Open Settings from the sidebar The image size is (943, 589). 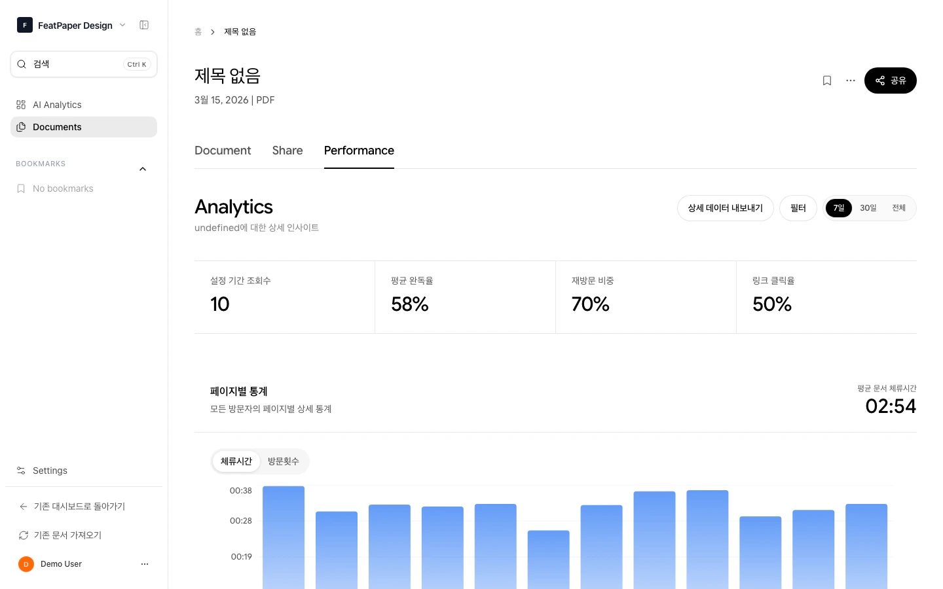tap(50, 471)
